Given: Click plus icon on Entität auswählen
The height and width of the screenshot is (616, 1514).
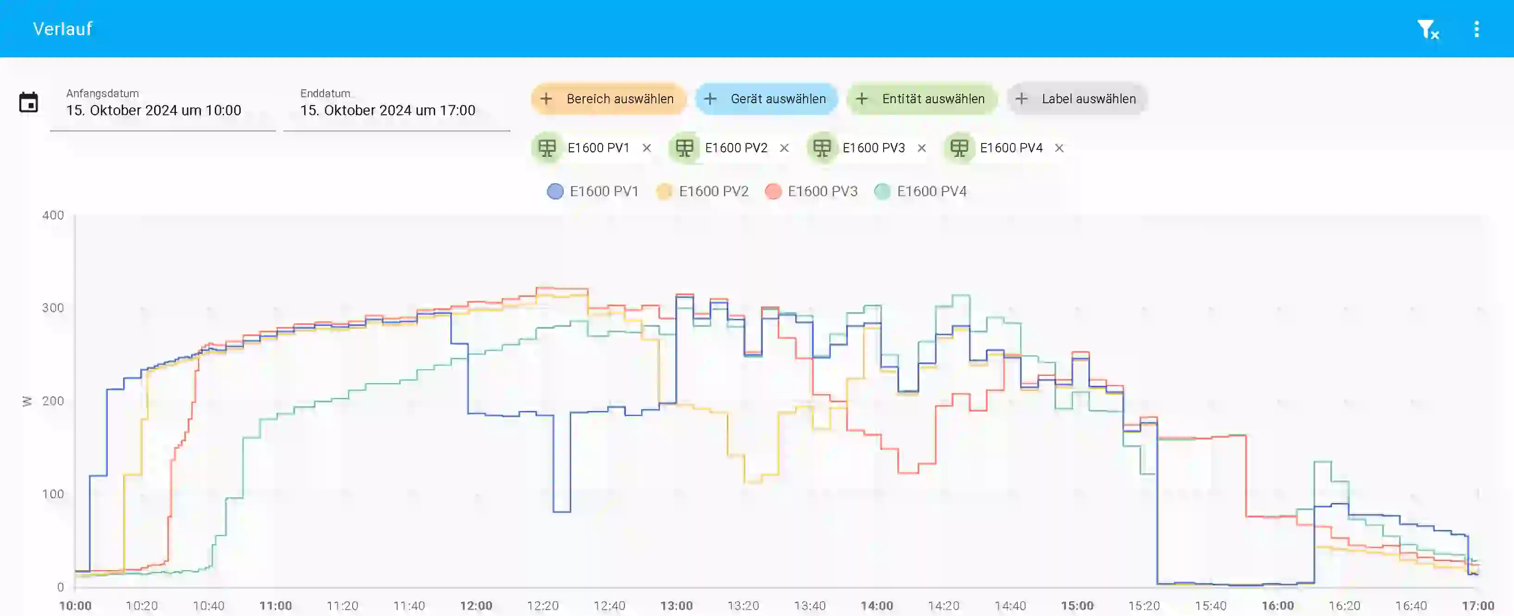Looking at the screenshot, I should click(x=862, y=99).
